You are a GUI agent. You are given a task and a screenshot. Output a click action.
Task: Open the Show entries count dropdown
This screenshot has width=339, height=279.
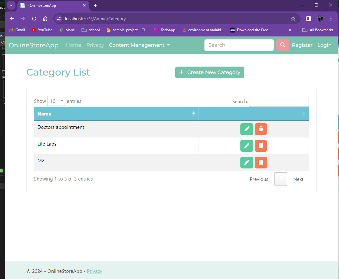click(x=56, y=101)
